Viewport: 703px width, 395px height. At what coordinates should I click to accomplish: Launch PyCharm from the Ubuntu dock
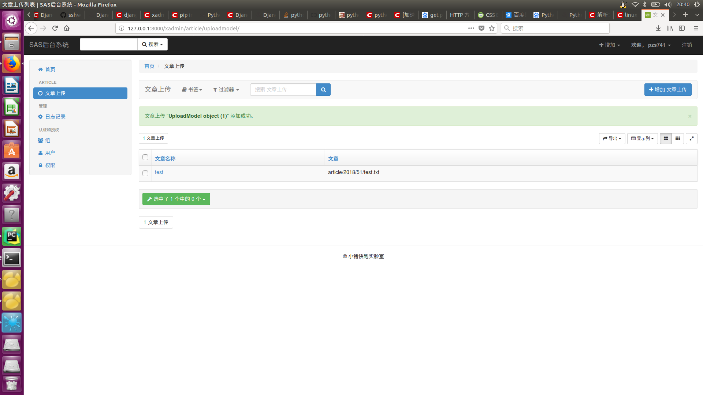coord(12,237)
